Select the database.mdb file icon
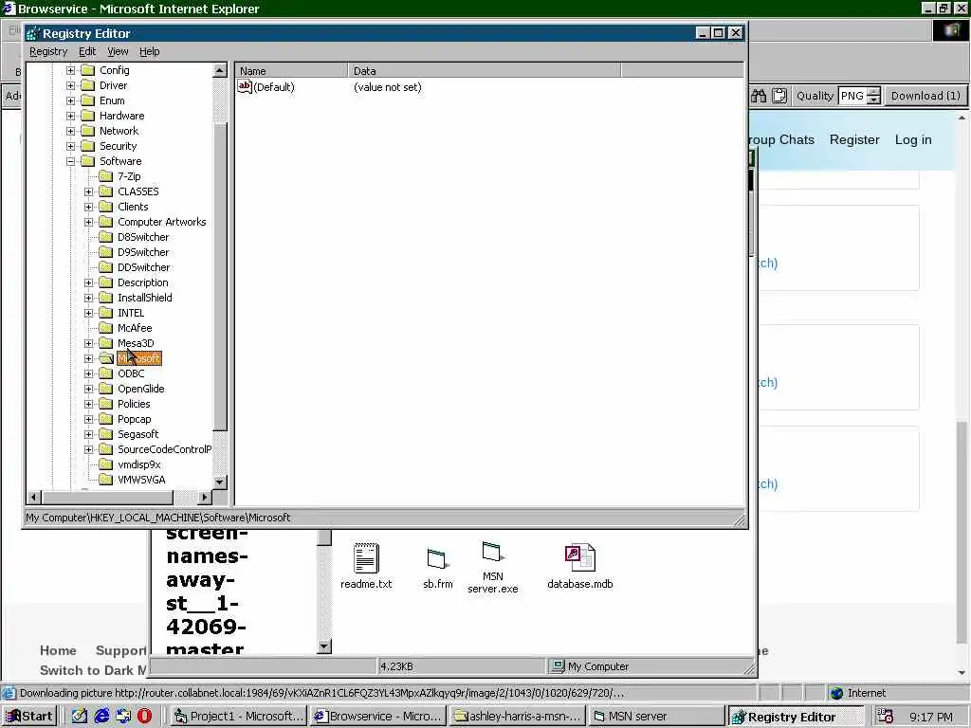971x728 pixels. (x=579, y=557)
